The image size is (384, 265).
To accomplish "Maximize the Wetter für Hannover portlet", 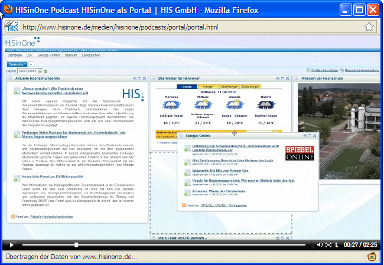I will click(282, 78).
